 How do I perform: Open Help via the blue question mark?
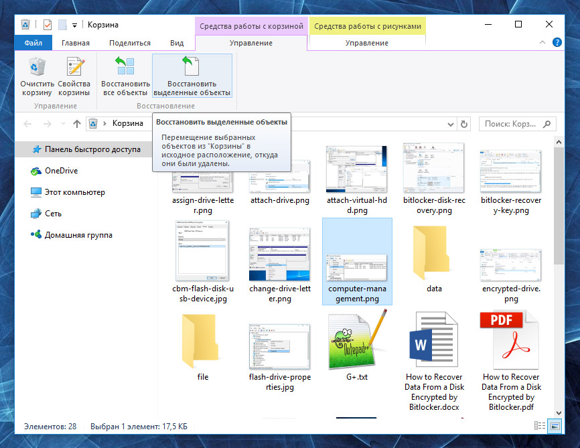[557, 42]
